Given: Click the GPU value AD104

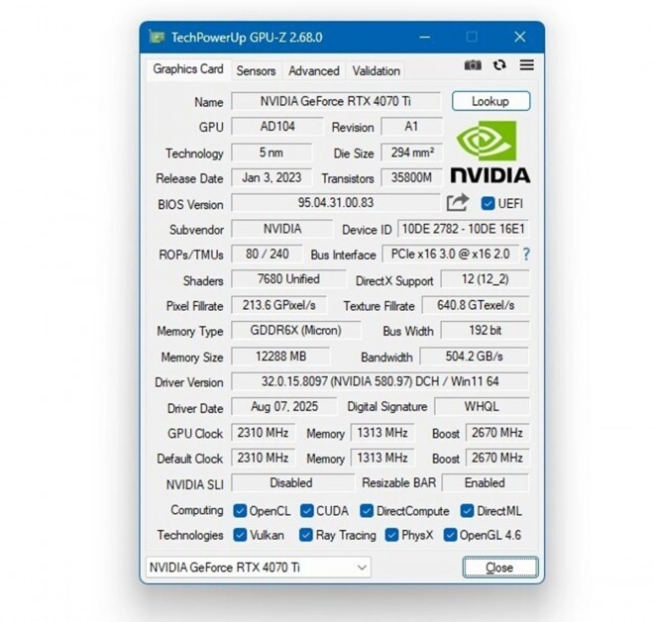Looking at the screenshot, I should pos(276,127).
